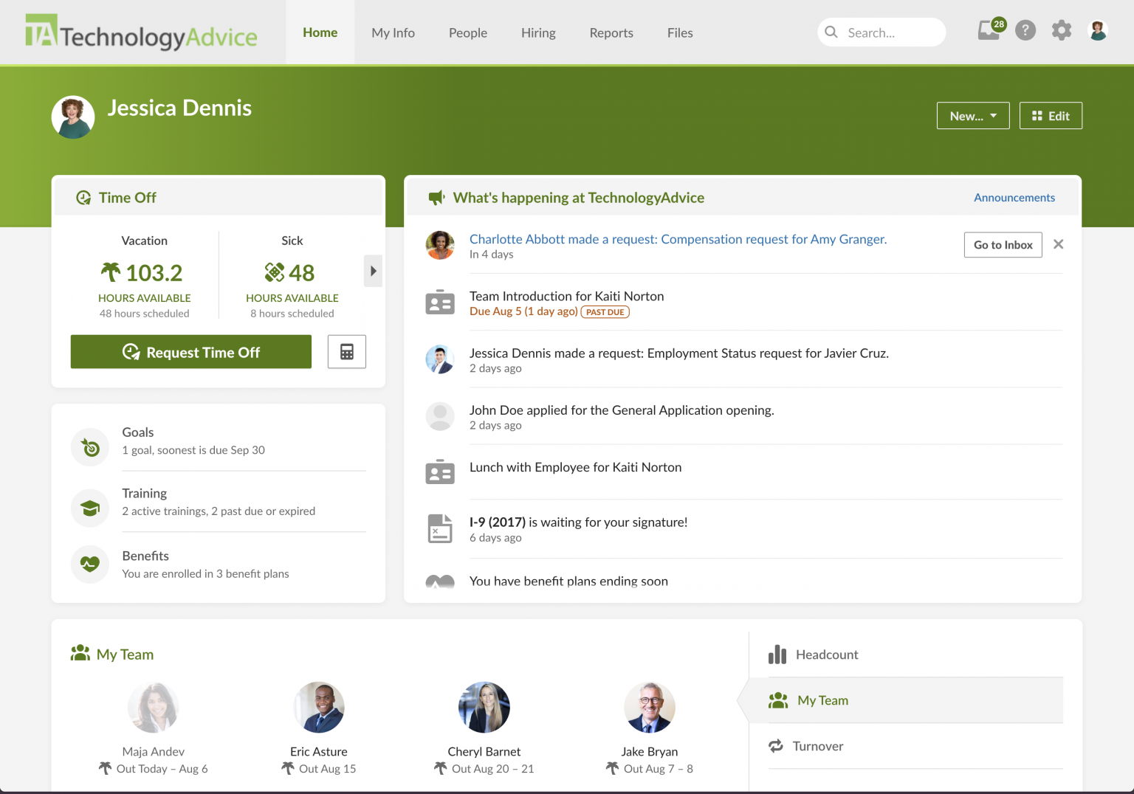Image resolution: width=1134 pixels, height=794 pixels.
Task: Click the Turnover refresh icon
Action: (776, 746)
